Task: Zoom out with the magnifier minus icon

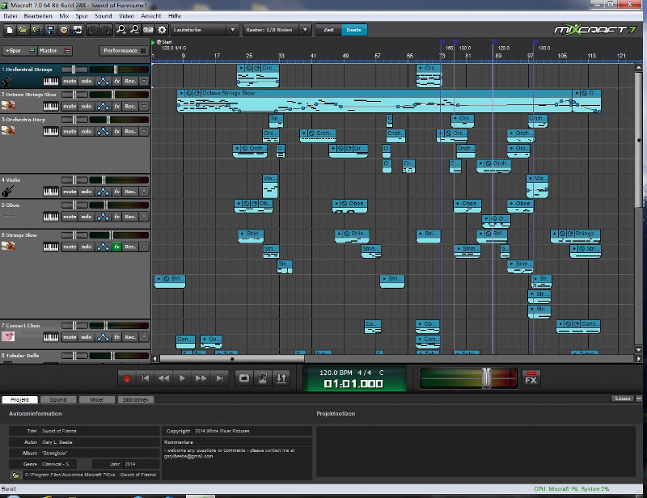Action: (134, 30)
